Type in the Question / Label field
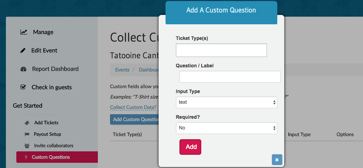The image size is (363, 168). tap(230, 77)
